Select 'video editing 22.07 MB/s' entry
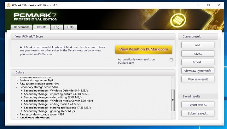Image resolution: width=227 pixels, height=129 pixels. click(53, 97)
